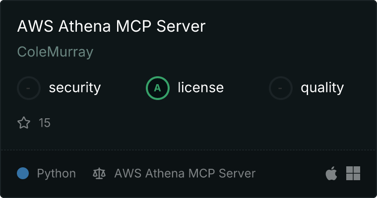
Task: Visit the ColeMurray author profile
Action: [x=55, y=52]
